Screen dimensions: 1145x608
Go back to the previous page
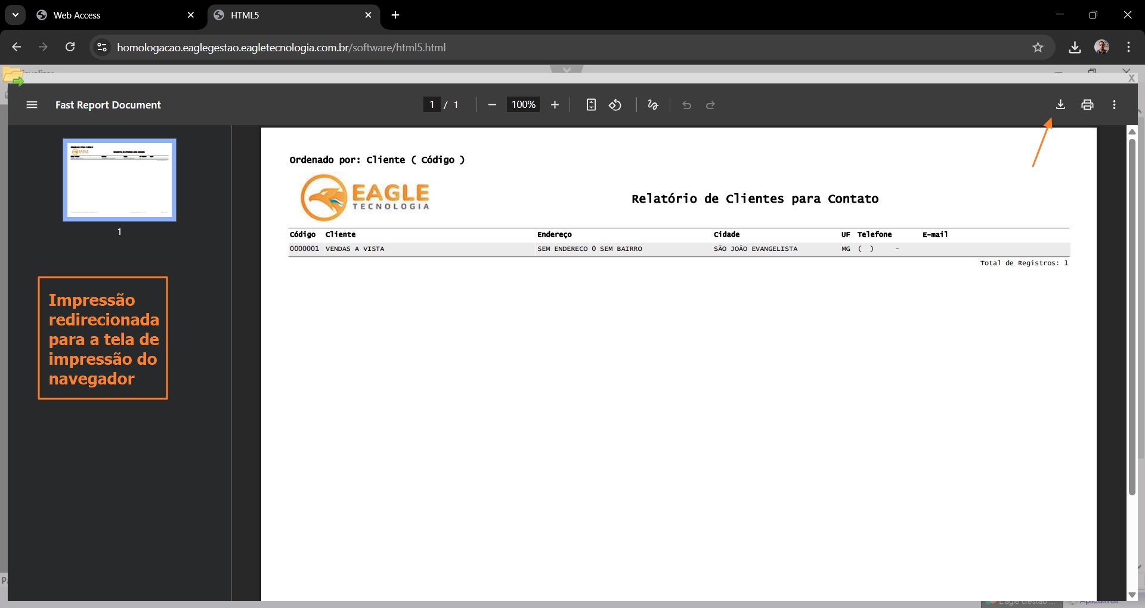[17, 47]
